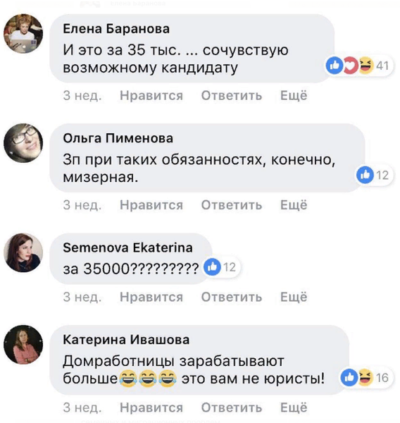Click the like icon on Ольга Пименова's comment
The width and height of the screenshot is (400, 423).
[x=365, y=175]
